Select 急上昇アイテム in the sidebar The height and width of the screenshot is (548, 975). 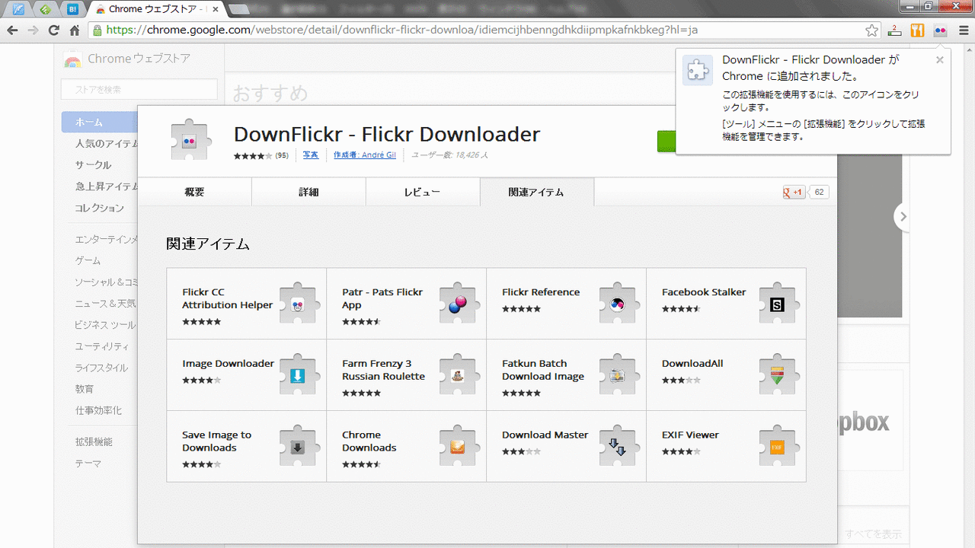(x=106, y=186)
